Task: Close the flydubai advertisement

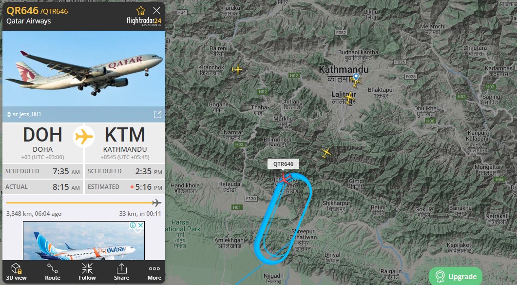Action: [141, 225]
